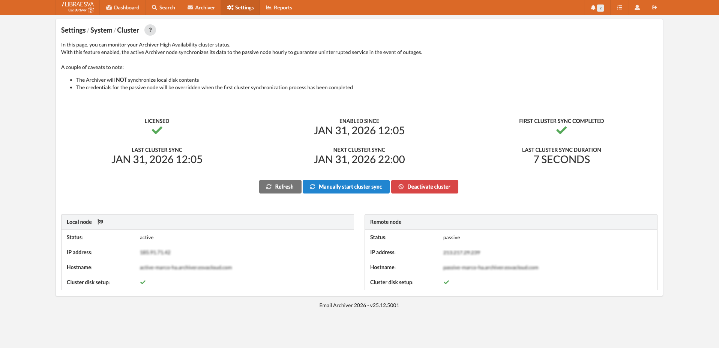Click the Next cluster sync 'JAN 31, 2026 22:00'
This screenshot has width=719, height=348.
[359, 159]
